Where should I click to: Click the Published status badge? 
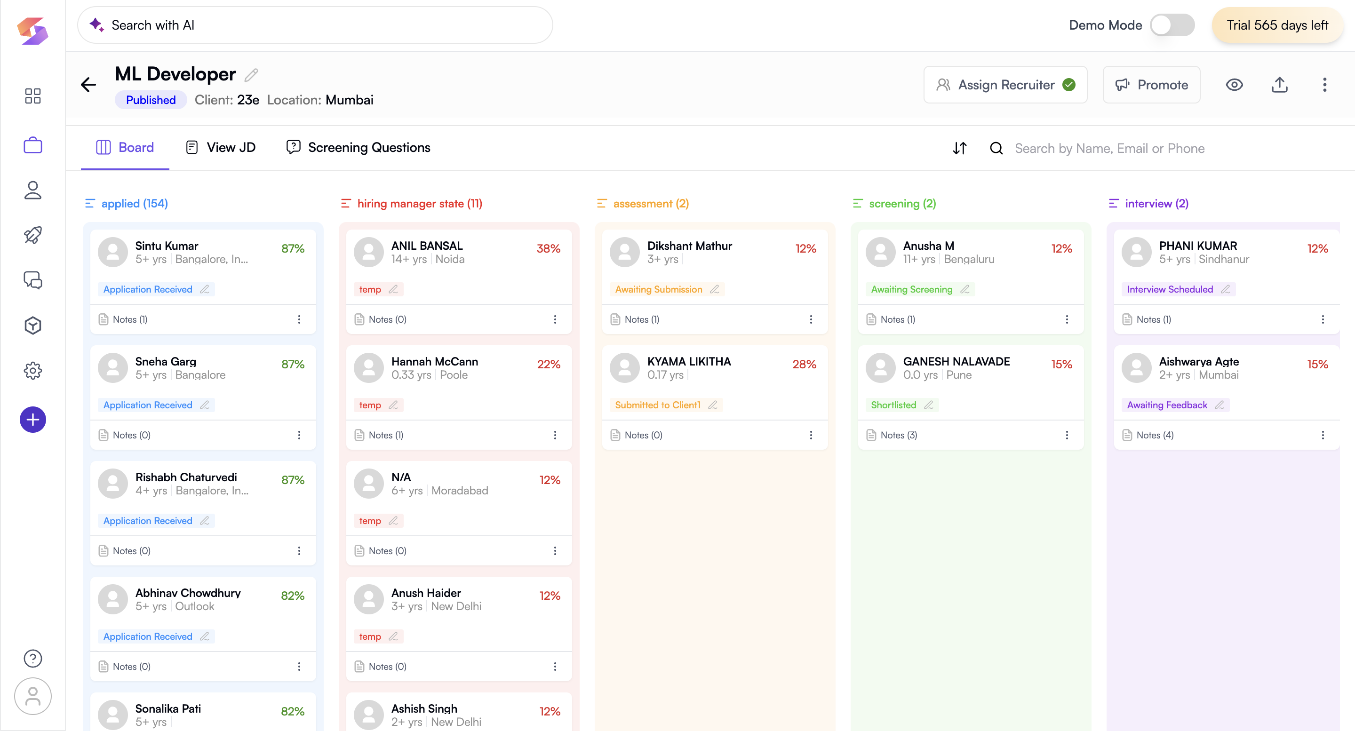tap(151, 100)
